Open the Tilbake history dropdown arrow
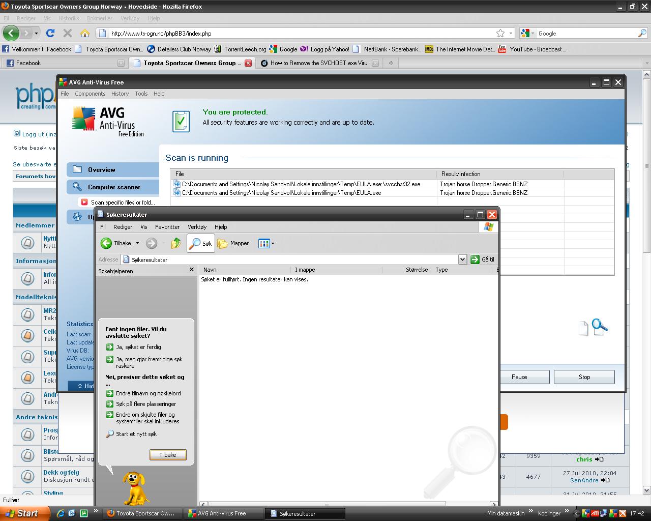Viewport: 651px width, 521px height. pyautogui.click(x=137, y=243)
